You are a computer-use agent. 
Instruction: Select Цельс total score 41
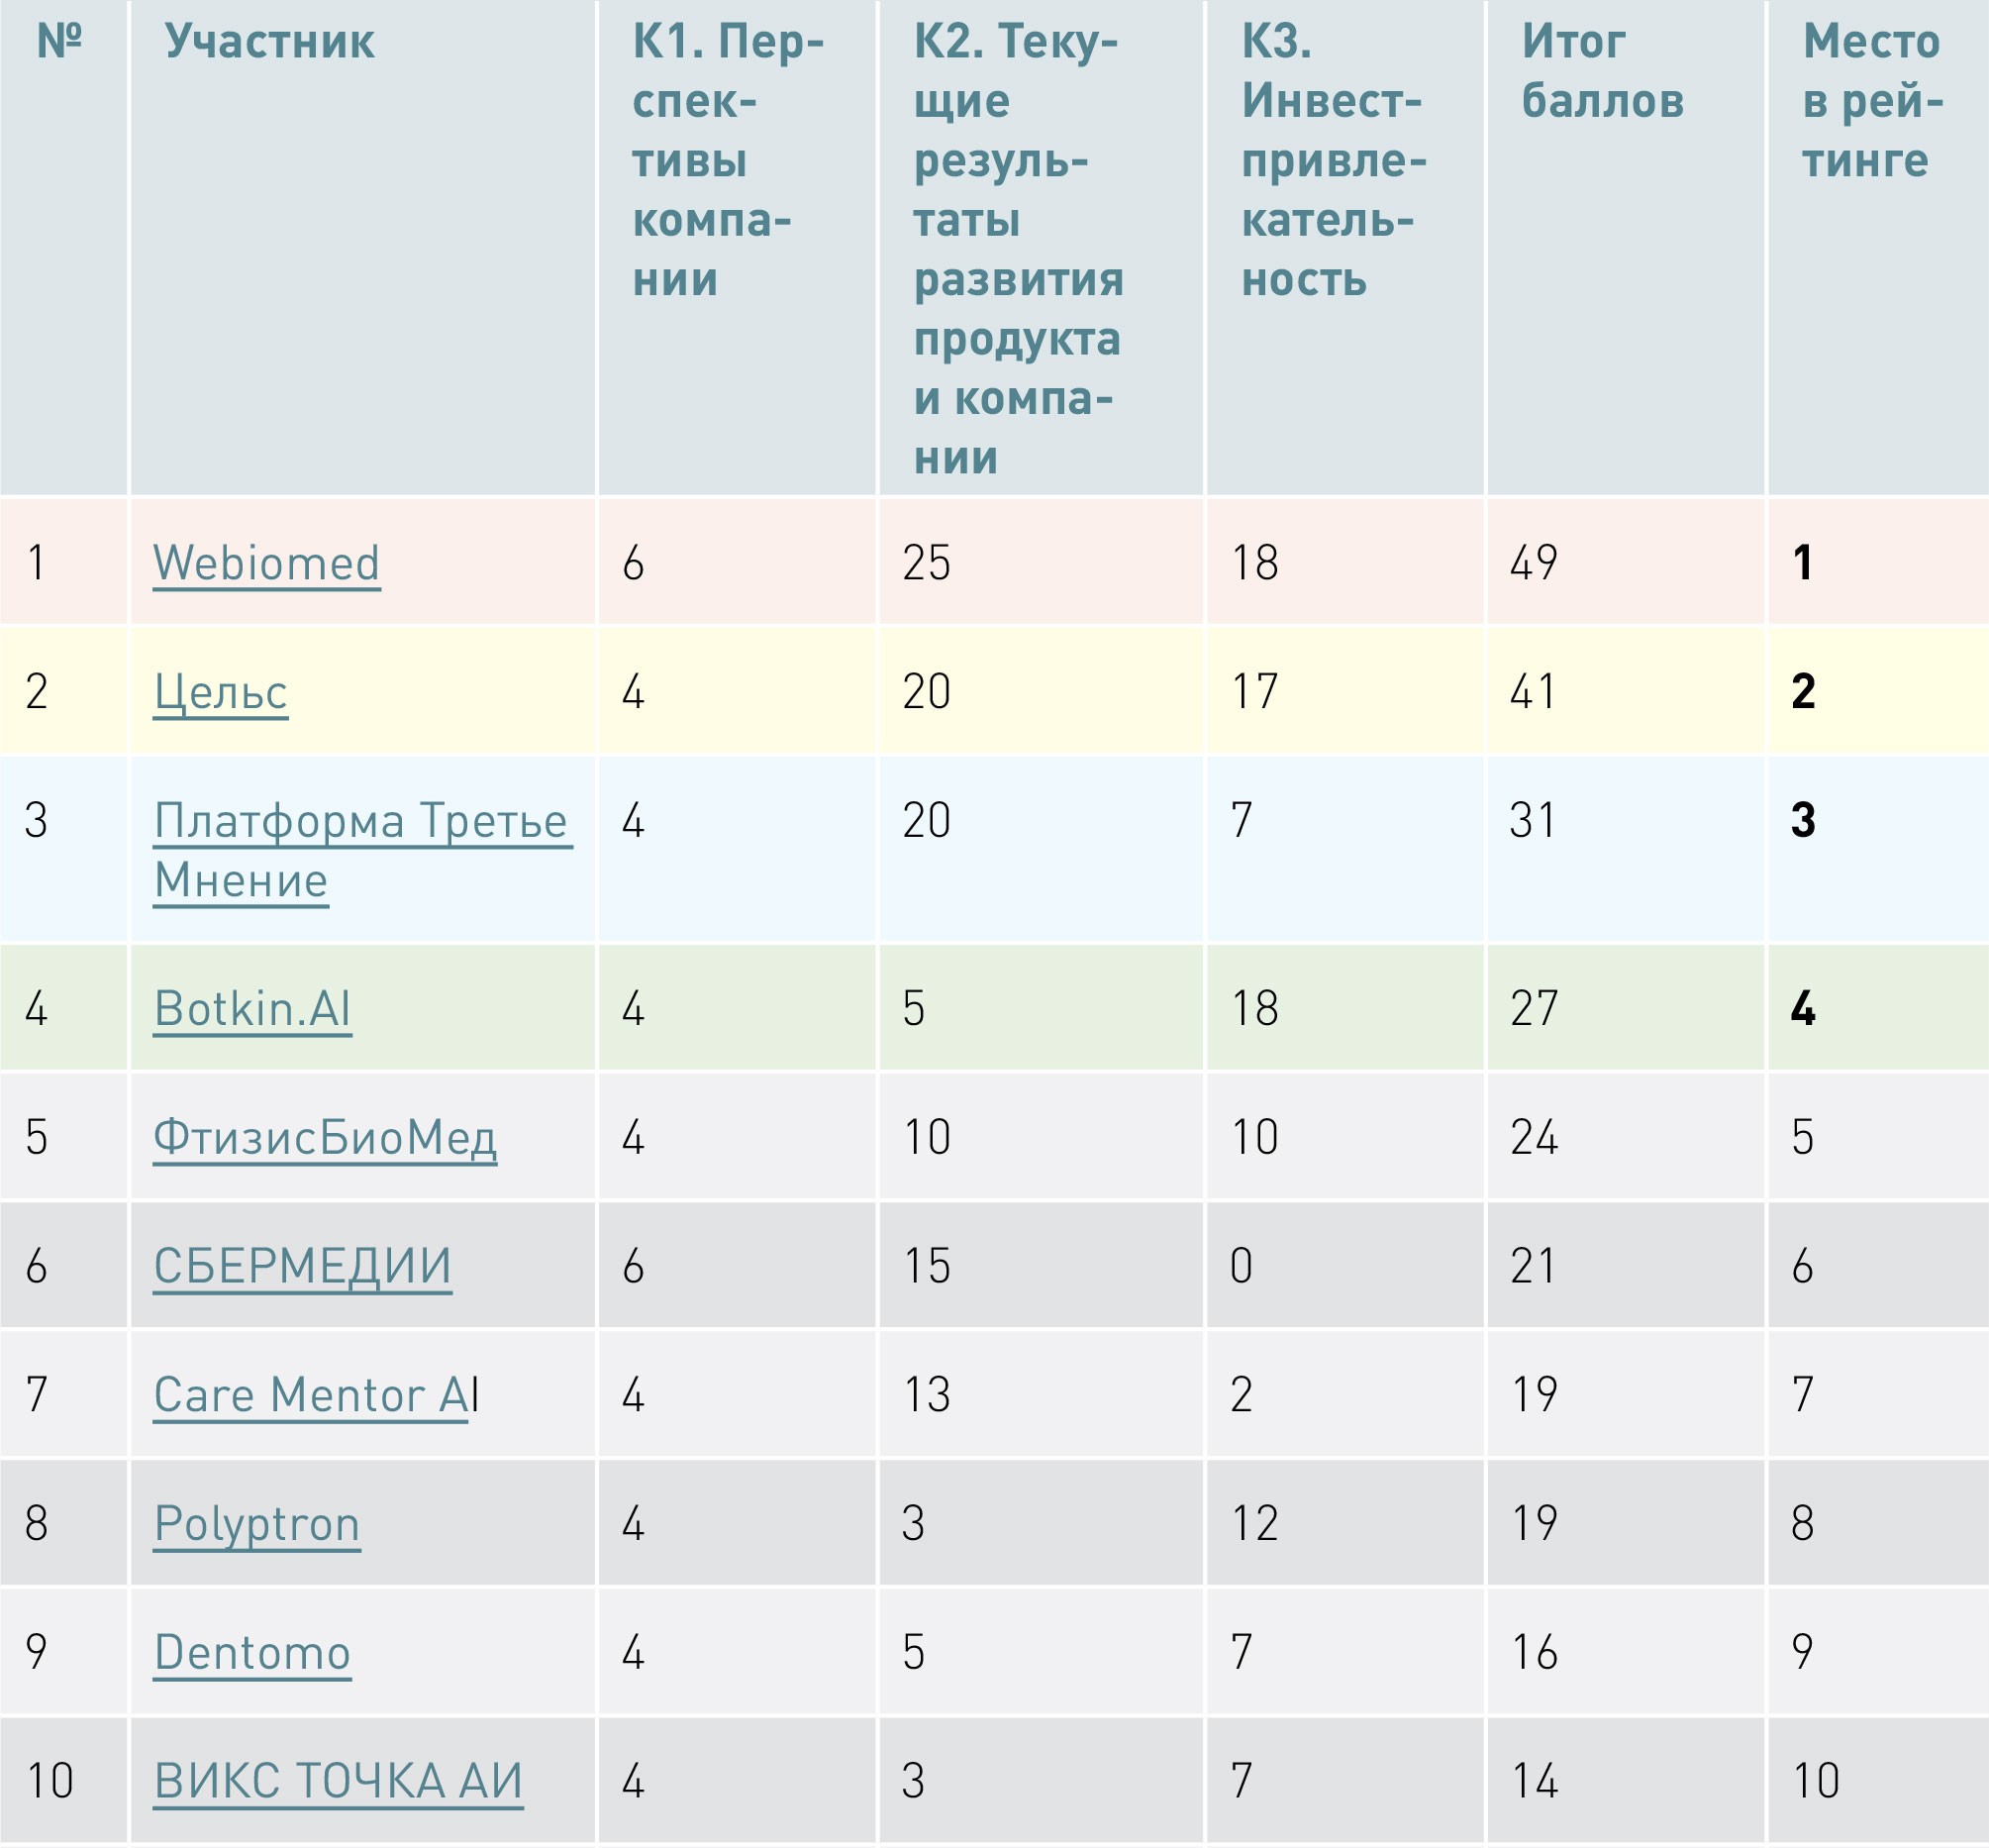pyautogui.click(x=1533, y=692)
